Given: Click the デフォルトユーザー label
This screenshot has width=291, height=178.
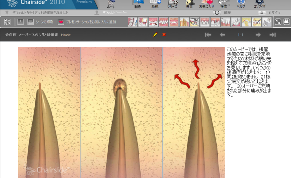Looking at the screenshot, I should [115, 13].
